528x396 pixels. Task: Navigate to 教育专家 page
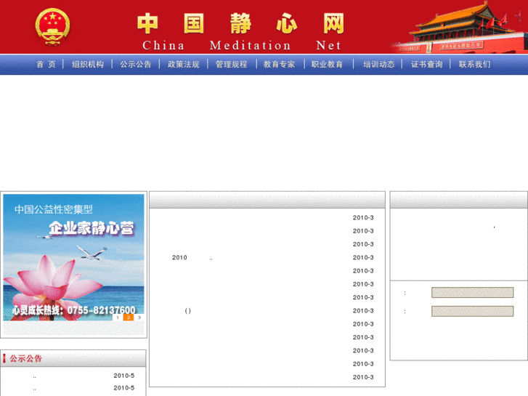coord(279,65)
